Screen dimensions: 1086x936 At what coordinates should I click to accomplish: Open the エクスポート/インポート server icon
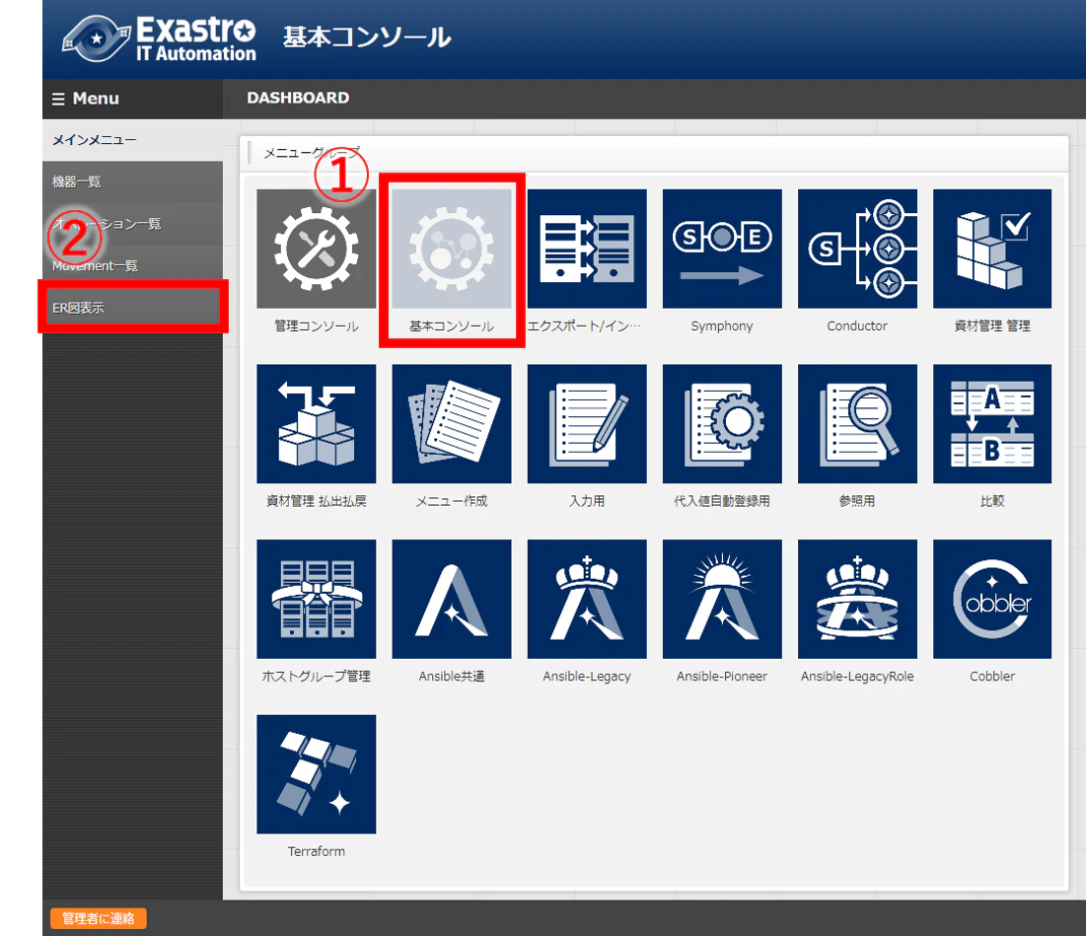(x=587, y=249)
